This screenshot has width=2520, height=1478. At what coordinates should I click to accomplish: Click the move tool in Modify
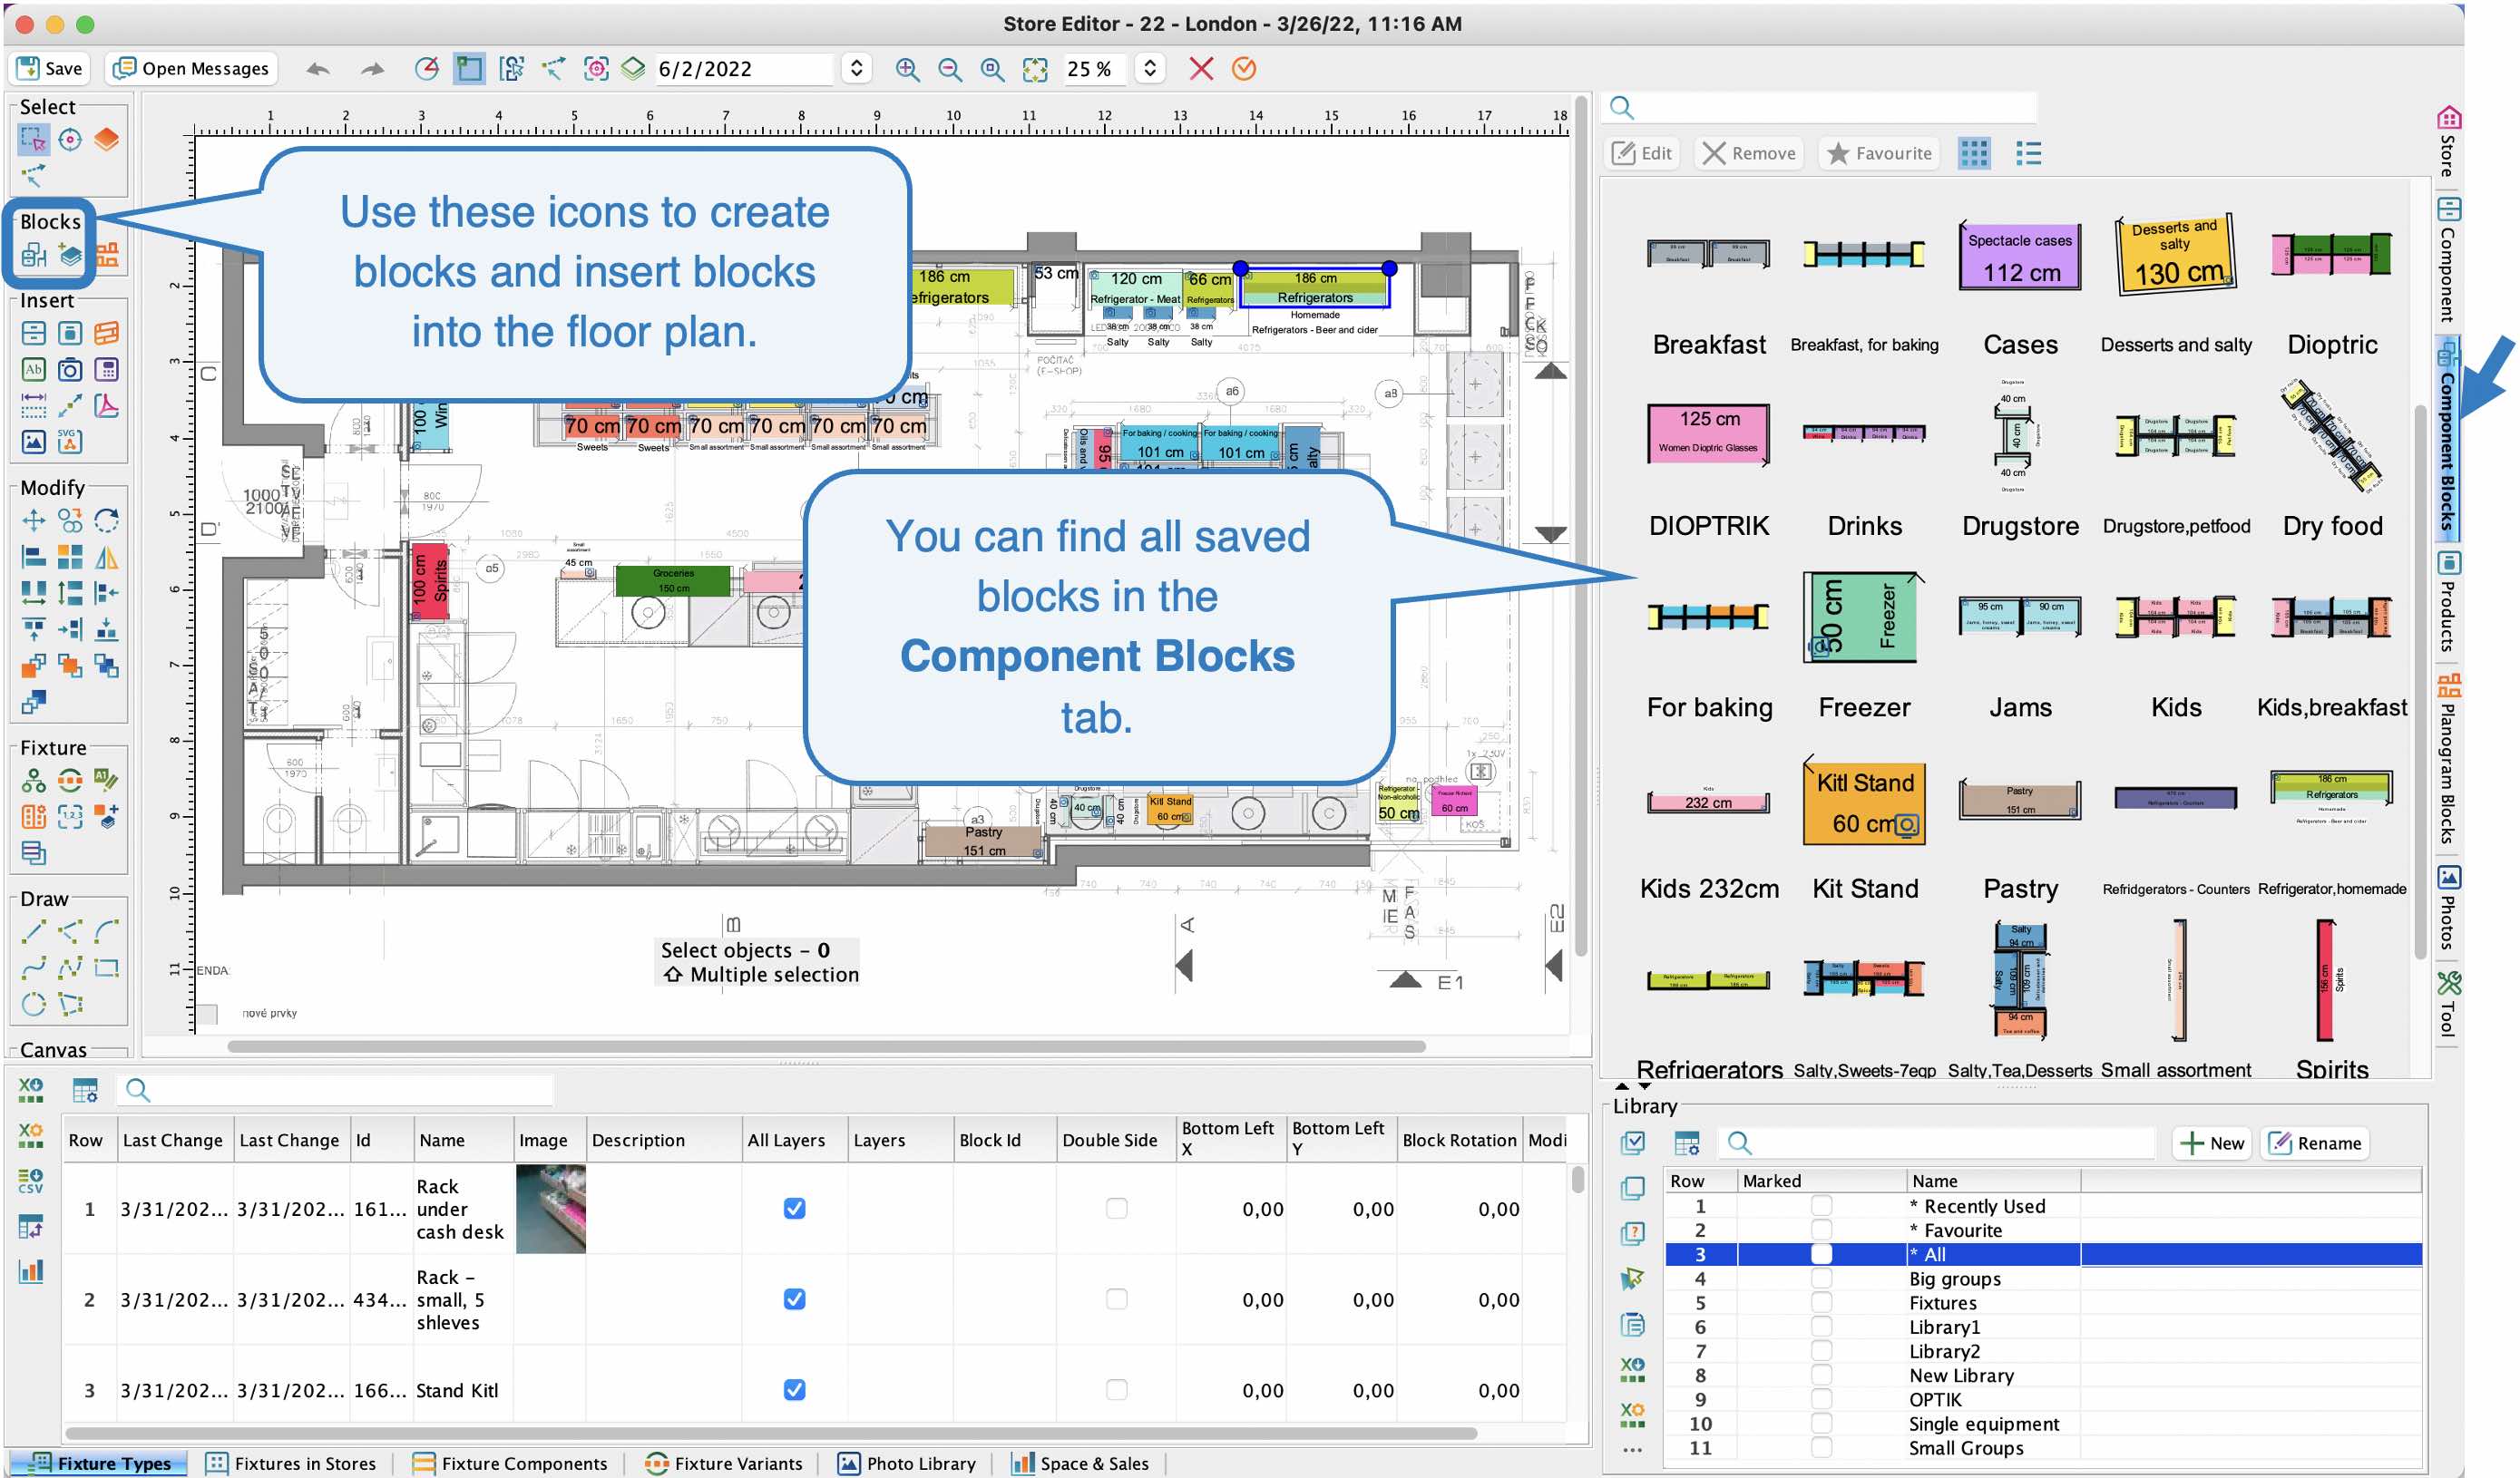(33, 520)
